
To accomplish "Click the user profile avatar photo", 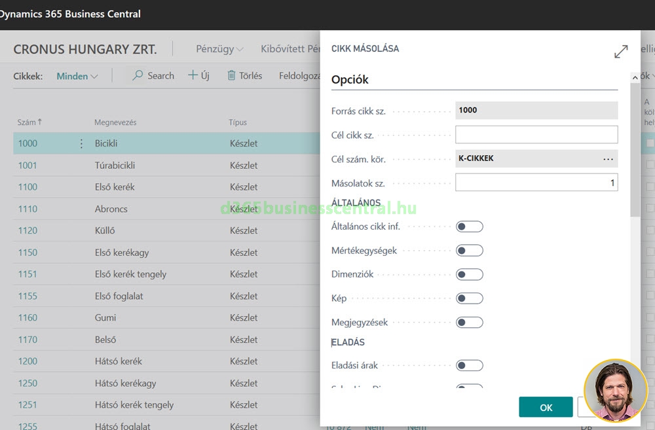I will (x=615, y=390).
